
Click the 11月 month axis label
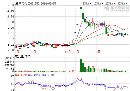point(68,52)
